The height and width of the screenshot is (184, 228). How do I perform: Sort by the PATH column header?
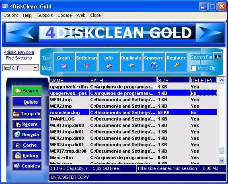pos(123,80)
